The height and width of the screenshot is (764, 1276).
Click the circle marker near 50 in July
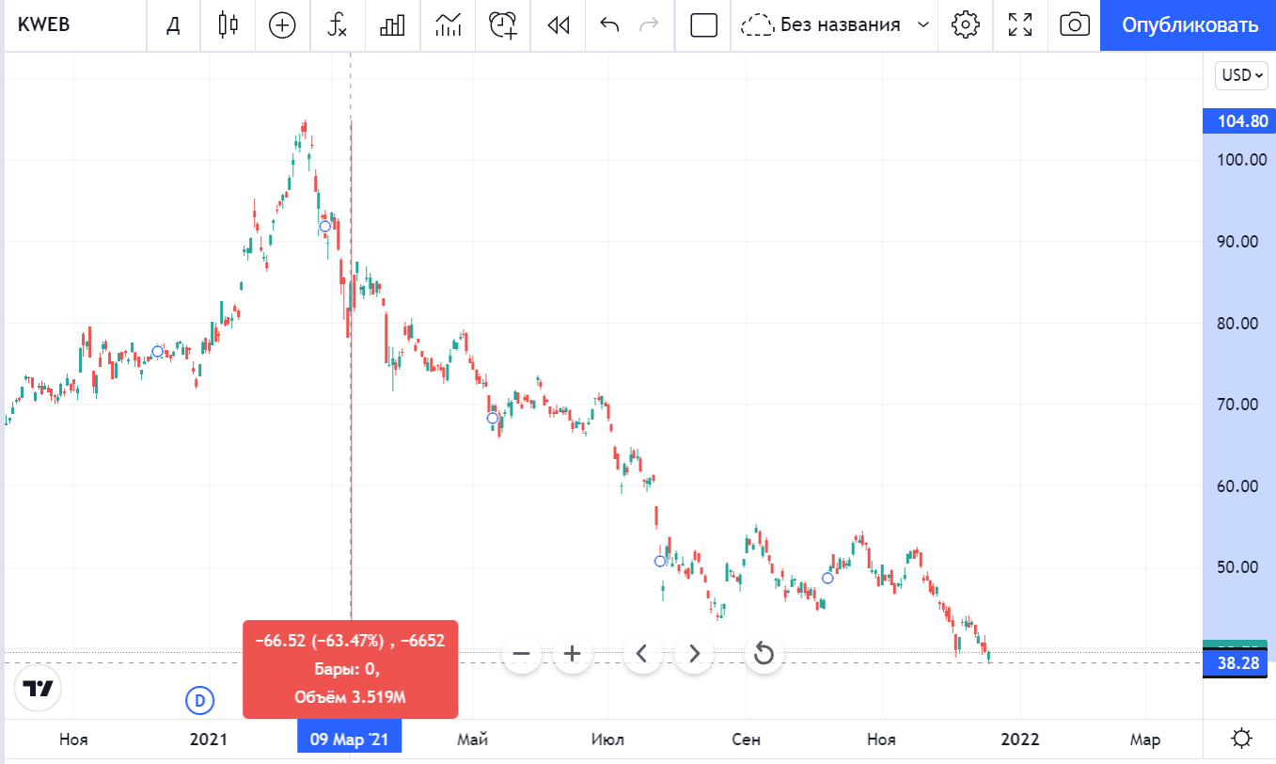pos(660,561)
